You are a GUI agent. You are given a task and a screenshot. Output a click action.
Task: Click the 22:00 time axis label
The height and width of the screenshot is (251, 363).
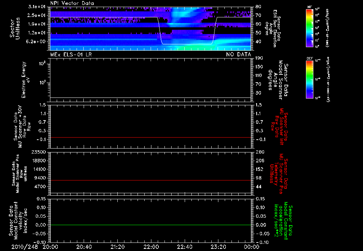tap(151, 247)
